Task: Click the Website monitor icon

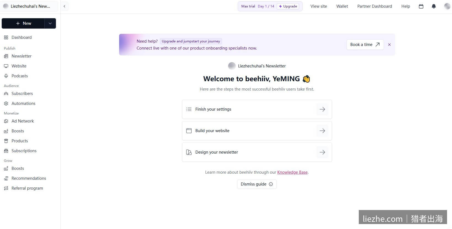Action: click(6, 66)
